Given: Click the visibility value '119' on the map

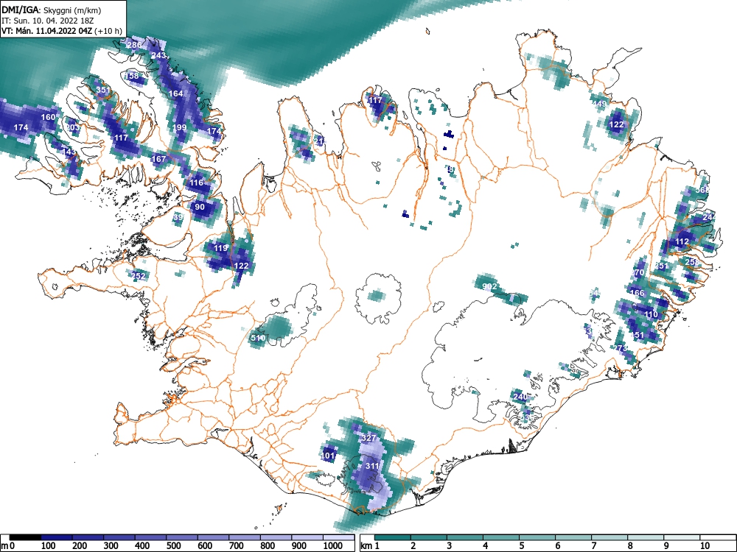Looking at the screenshot, I should (x=220, y=248).
